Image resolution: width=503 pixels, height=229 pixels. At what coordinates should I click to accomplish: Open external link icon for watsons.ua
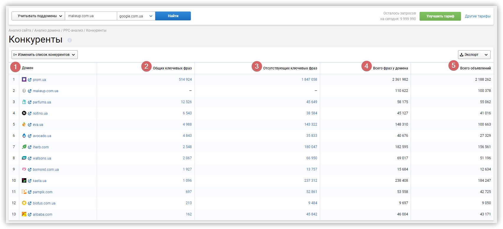pyautogui.click(x=30, y=158)
